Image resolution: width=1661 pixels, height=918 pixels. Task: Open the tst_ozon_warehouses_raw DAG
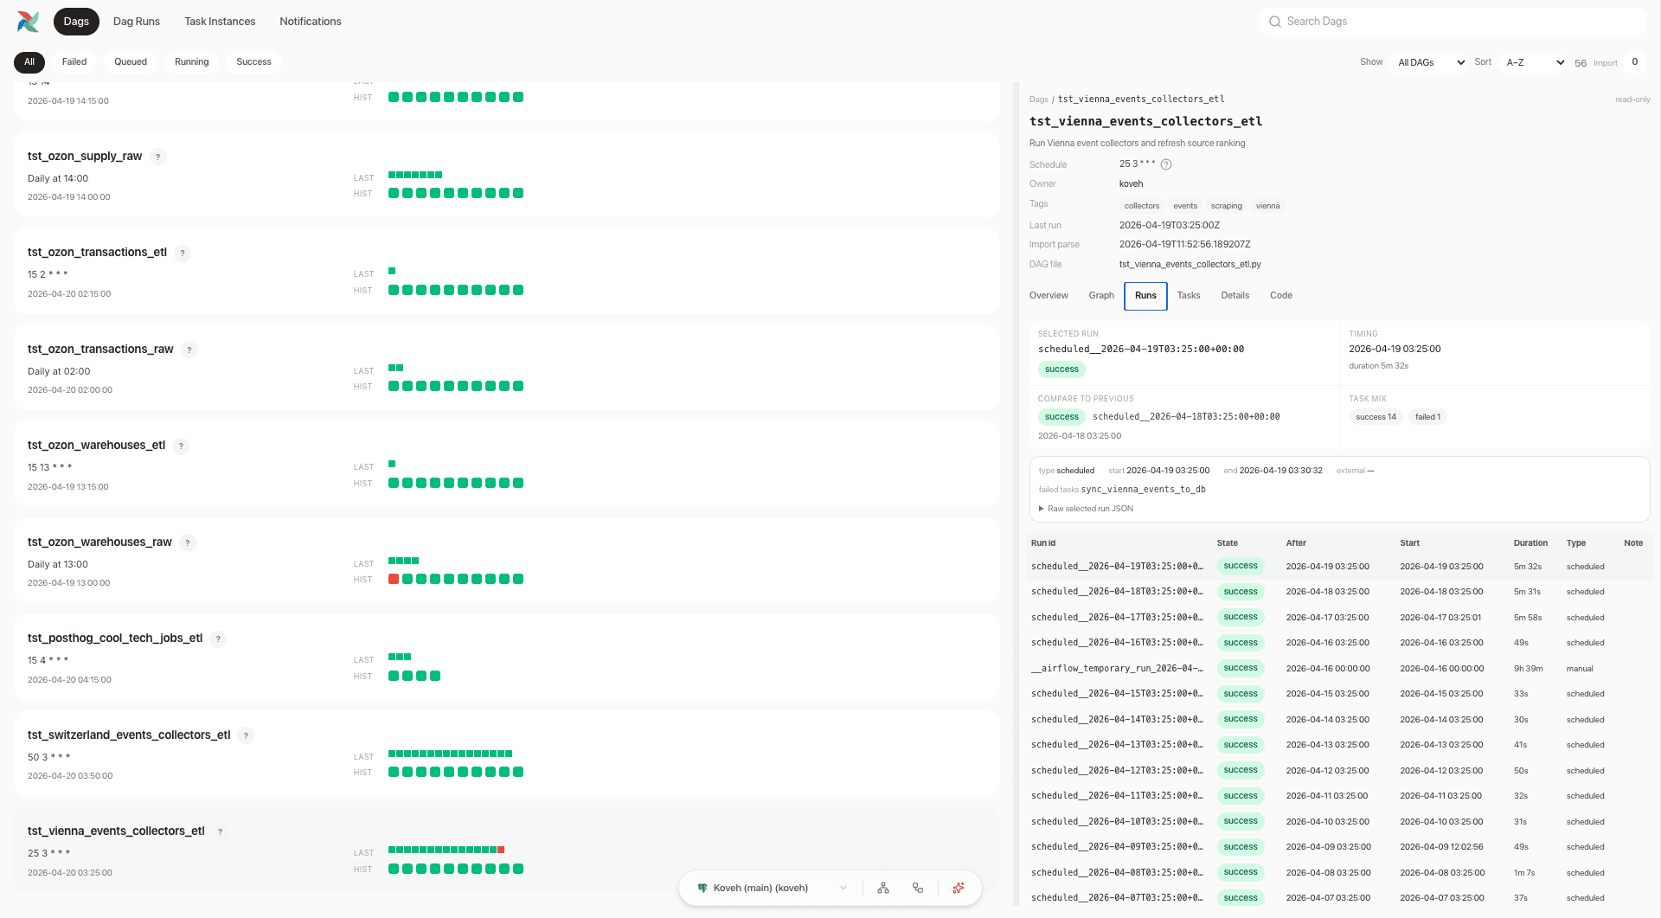click(x=99, y=542)
